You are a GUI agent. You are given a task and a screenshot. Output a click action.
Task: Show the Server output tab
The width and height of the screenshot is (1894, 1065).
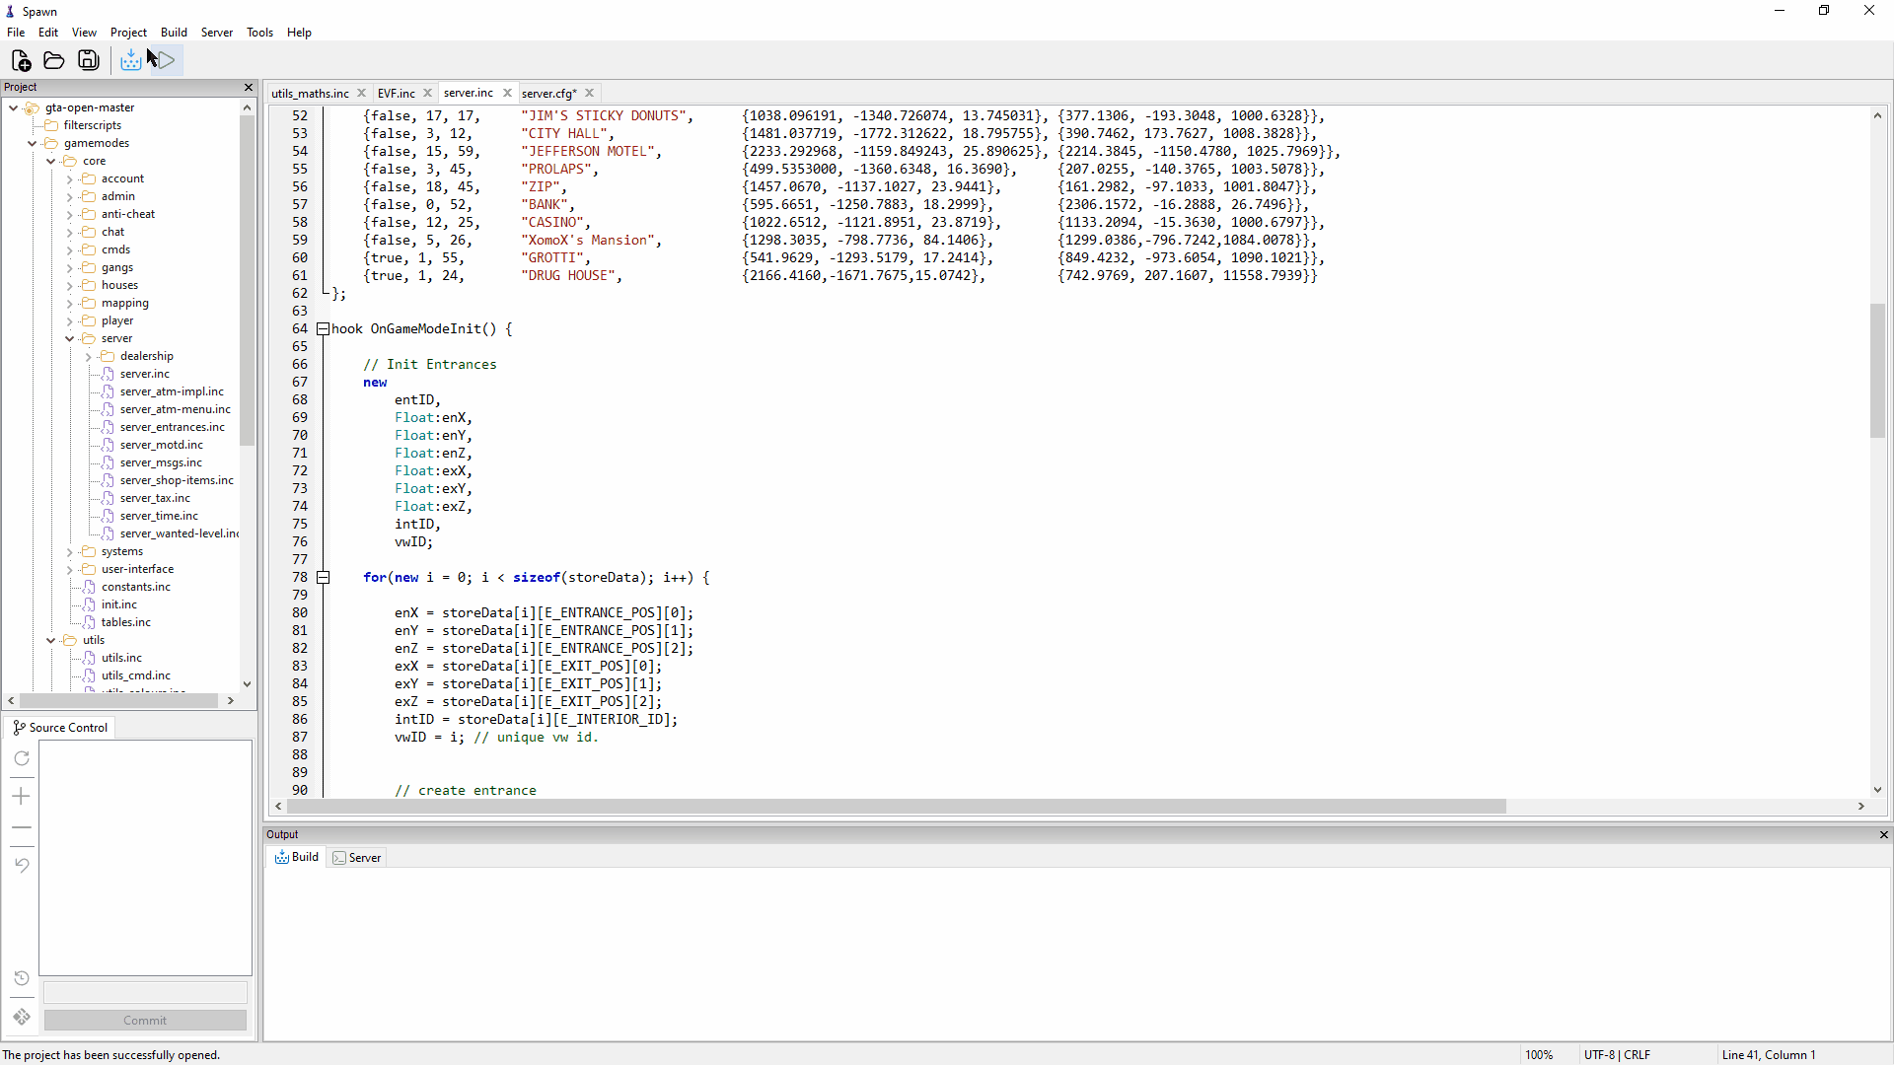coord(357,857)
